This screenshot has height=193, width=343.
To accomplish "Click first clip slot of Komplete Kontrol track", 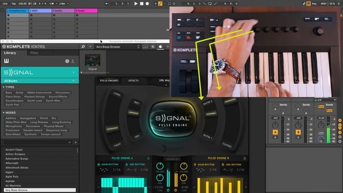I will coord(17,15).
